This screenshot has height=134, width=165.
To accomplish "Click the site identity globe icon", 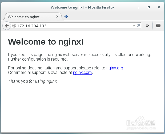I will click(14, 26).
